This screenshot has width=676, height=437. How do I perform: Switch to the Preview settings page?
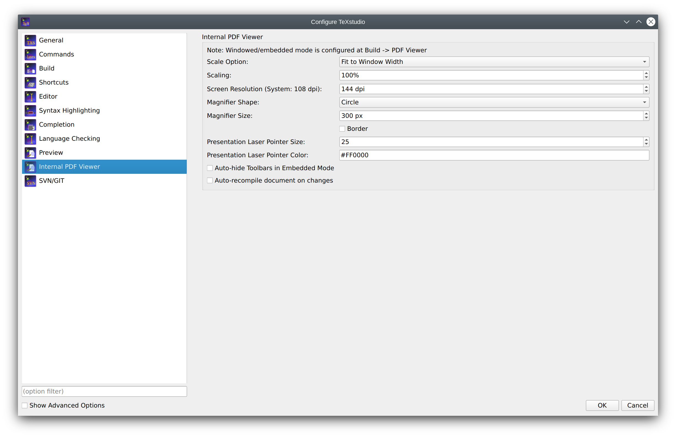(51, 153)
